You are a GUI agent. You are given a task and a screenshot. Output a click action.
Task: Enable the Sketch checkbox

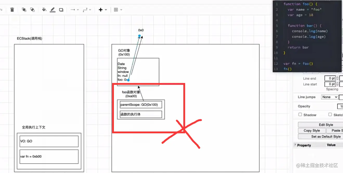tap(330, 114)
